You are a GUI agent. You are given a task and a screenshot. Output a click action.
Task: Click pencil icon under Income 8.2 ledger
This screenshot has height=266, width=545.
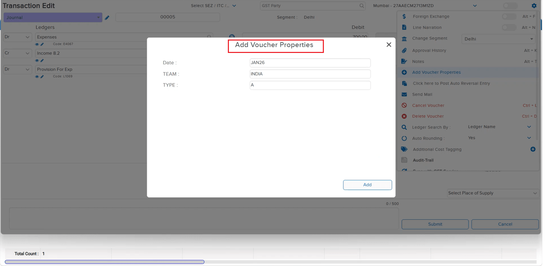click(x=42, y=61)
